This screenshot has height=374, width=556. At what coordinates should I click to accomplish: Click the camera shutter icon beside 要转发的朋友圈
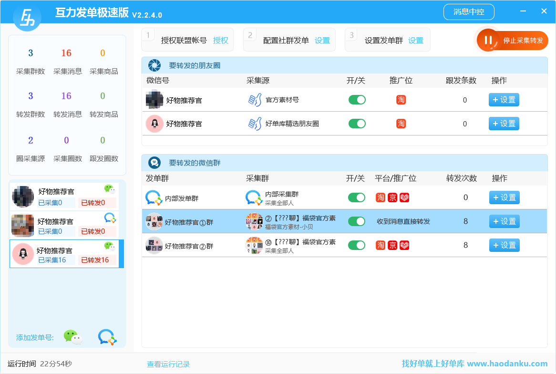coord(154,65)
